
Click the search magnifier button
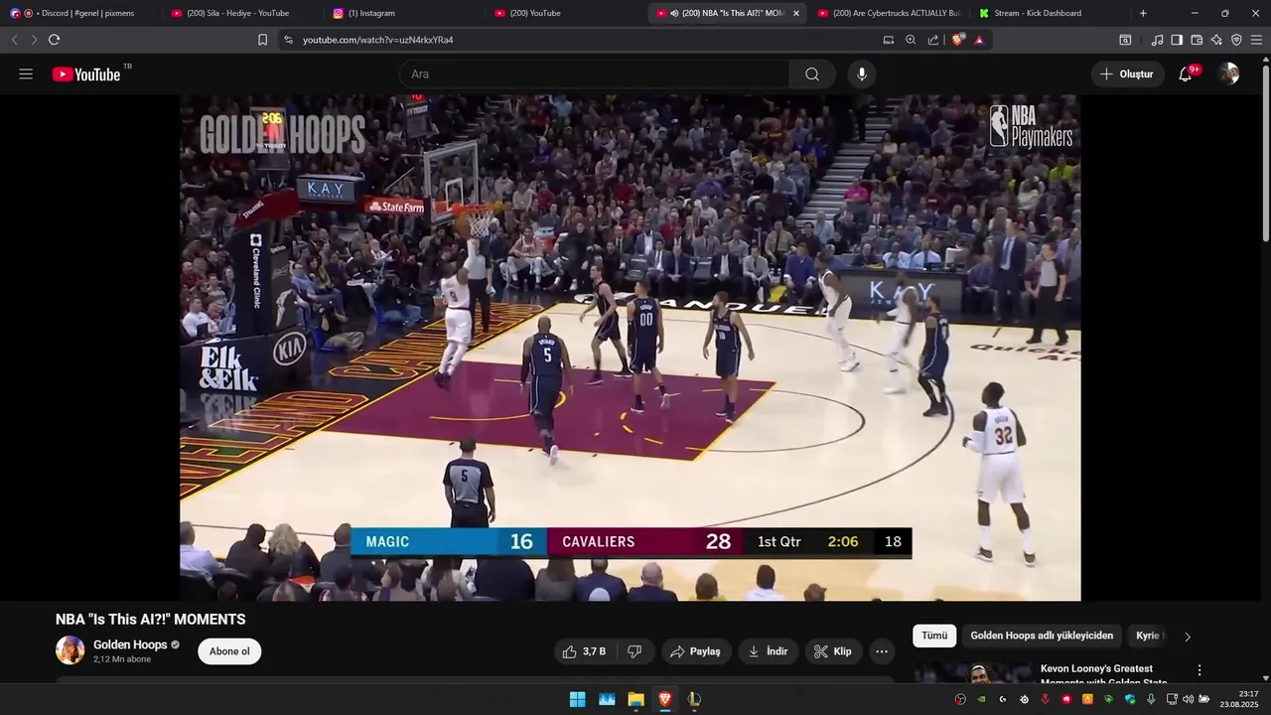pyautogui.click(x=812, y=74)
